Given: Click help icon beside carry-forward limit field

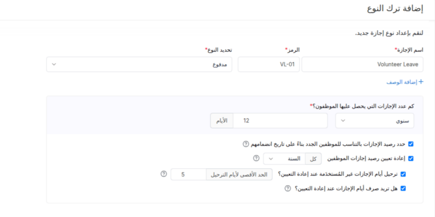Looking at the screenshot, I should [164, 174].
